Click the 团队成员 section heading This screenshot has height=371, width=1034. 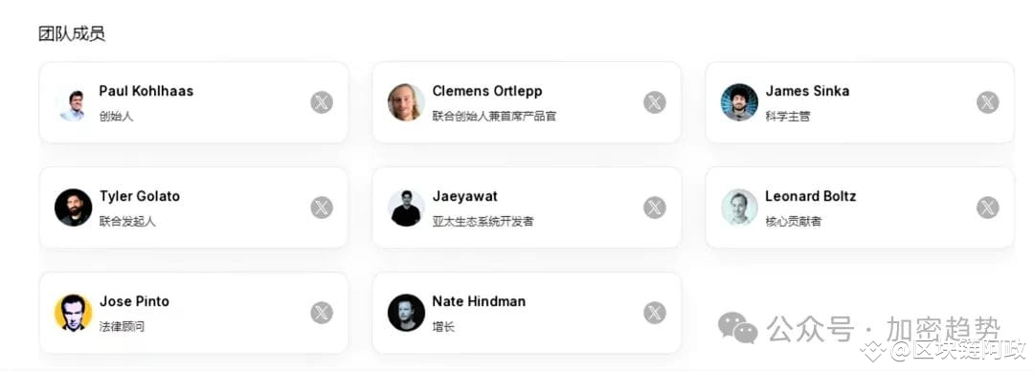tap(72, 34)
